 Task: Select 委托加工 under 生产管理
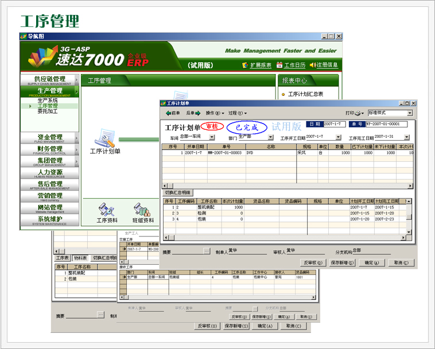pyautogui.click(x=48, y=111)
